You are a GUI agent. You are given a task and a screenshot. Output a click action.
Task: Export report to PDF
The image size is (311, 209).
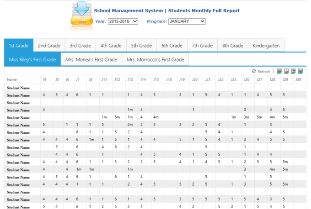[286, 71]
